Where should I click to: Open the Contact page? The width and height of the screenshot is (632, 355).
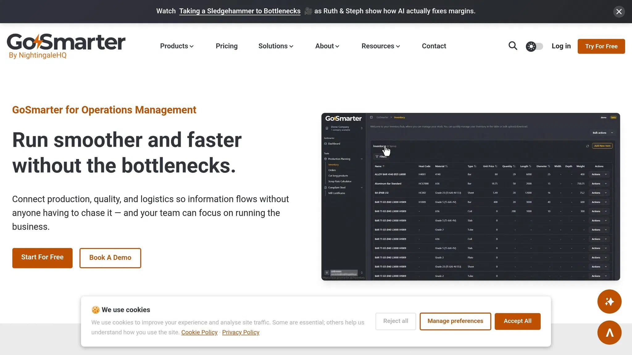[x=434, y=46]
